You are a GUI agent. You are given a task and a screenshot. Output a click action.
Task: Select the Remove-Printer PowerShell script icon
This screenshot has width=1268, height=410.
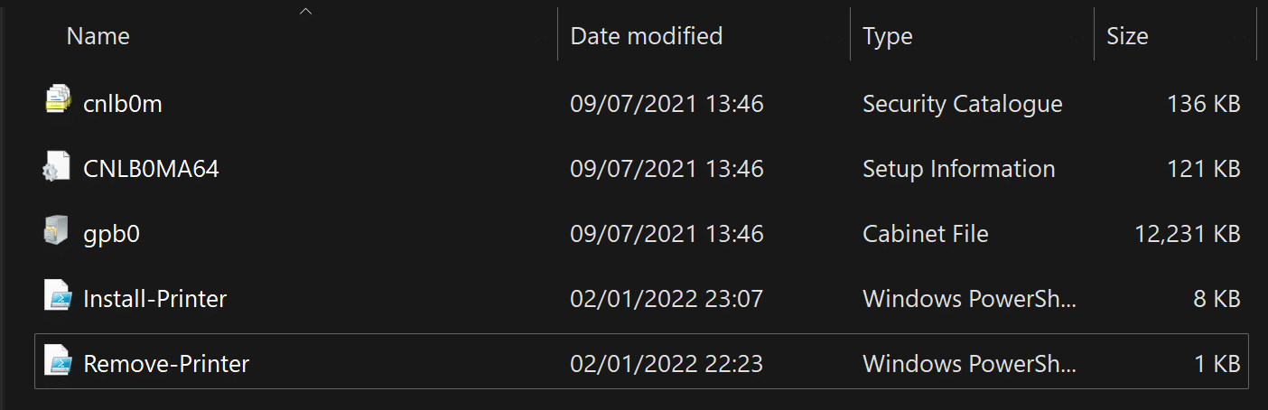click(x=57, y=362)
